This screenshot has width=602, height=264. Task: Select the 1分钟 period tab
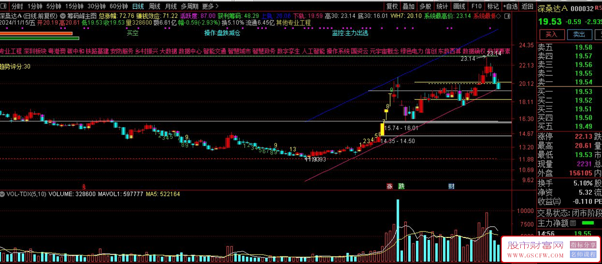35,6
